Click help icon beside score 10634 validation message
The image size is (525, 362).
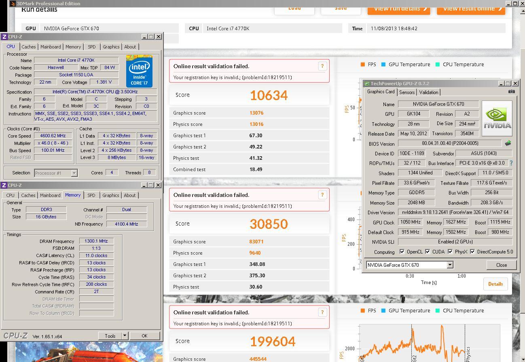(x=322, y=66)
